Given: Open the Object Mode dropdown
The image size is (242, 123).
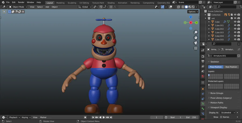Looking at the screenshot, I should [18, 7].
